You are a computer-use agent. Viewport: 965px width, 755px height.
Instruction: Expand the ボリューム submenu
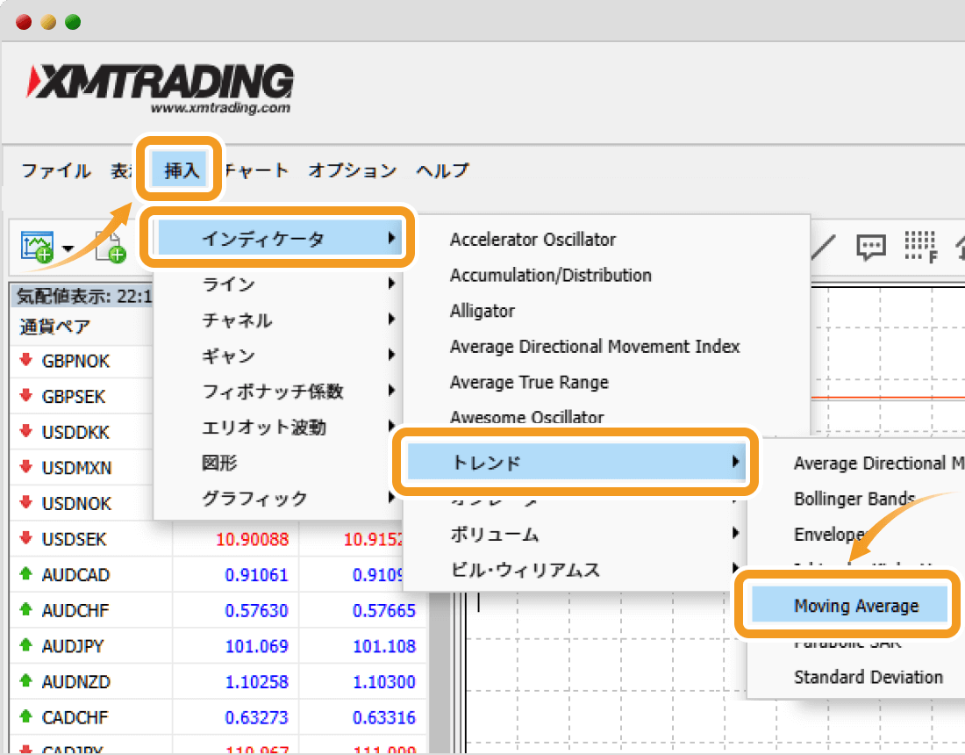point(576,534)
